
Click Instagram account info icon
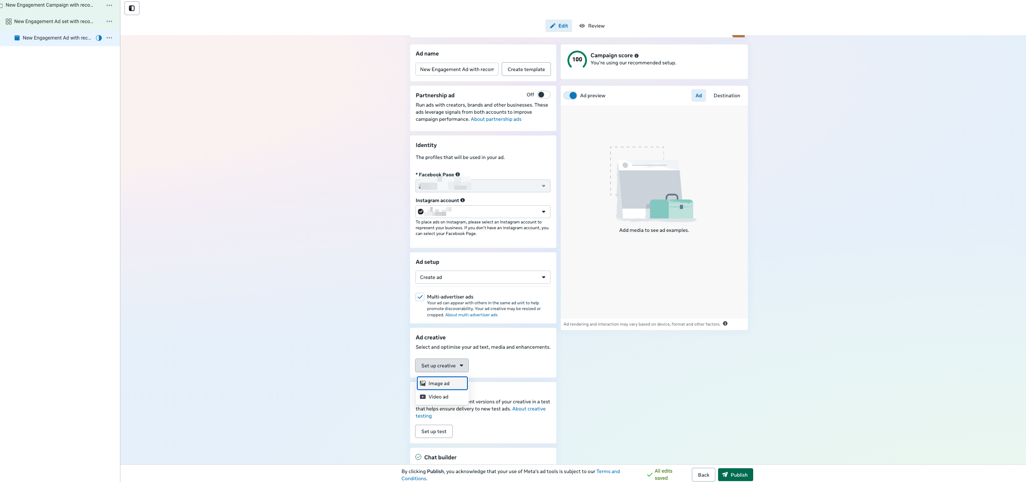[463, 200]
